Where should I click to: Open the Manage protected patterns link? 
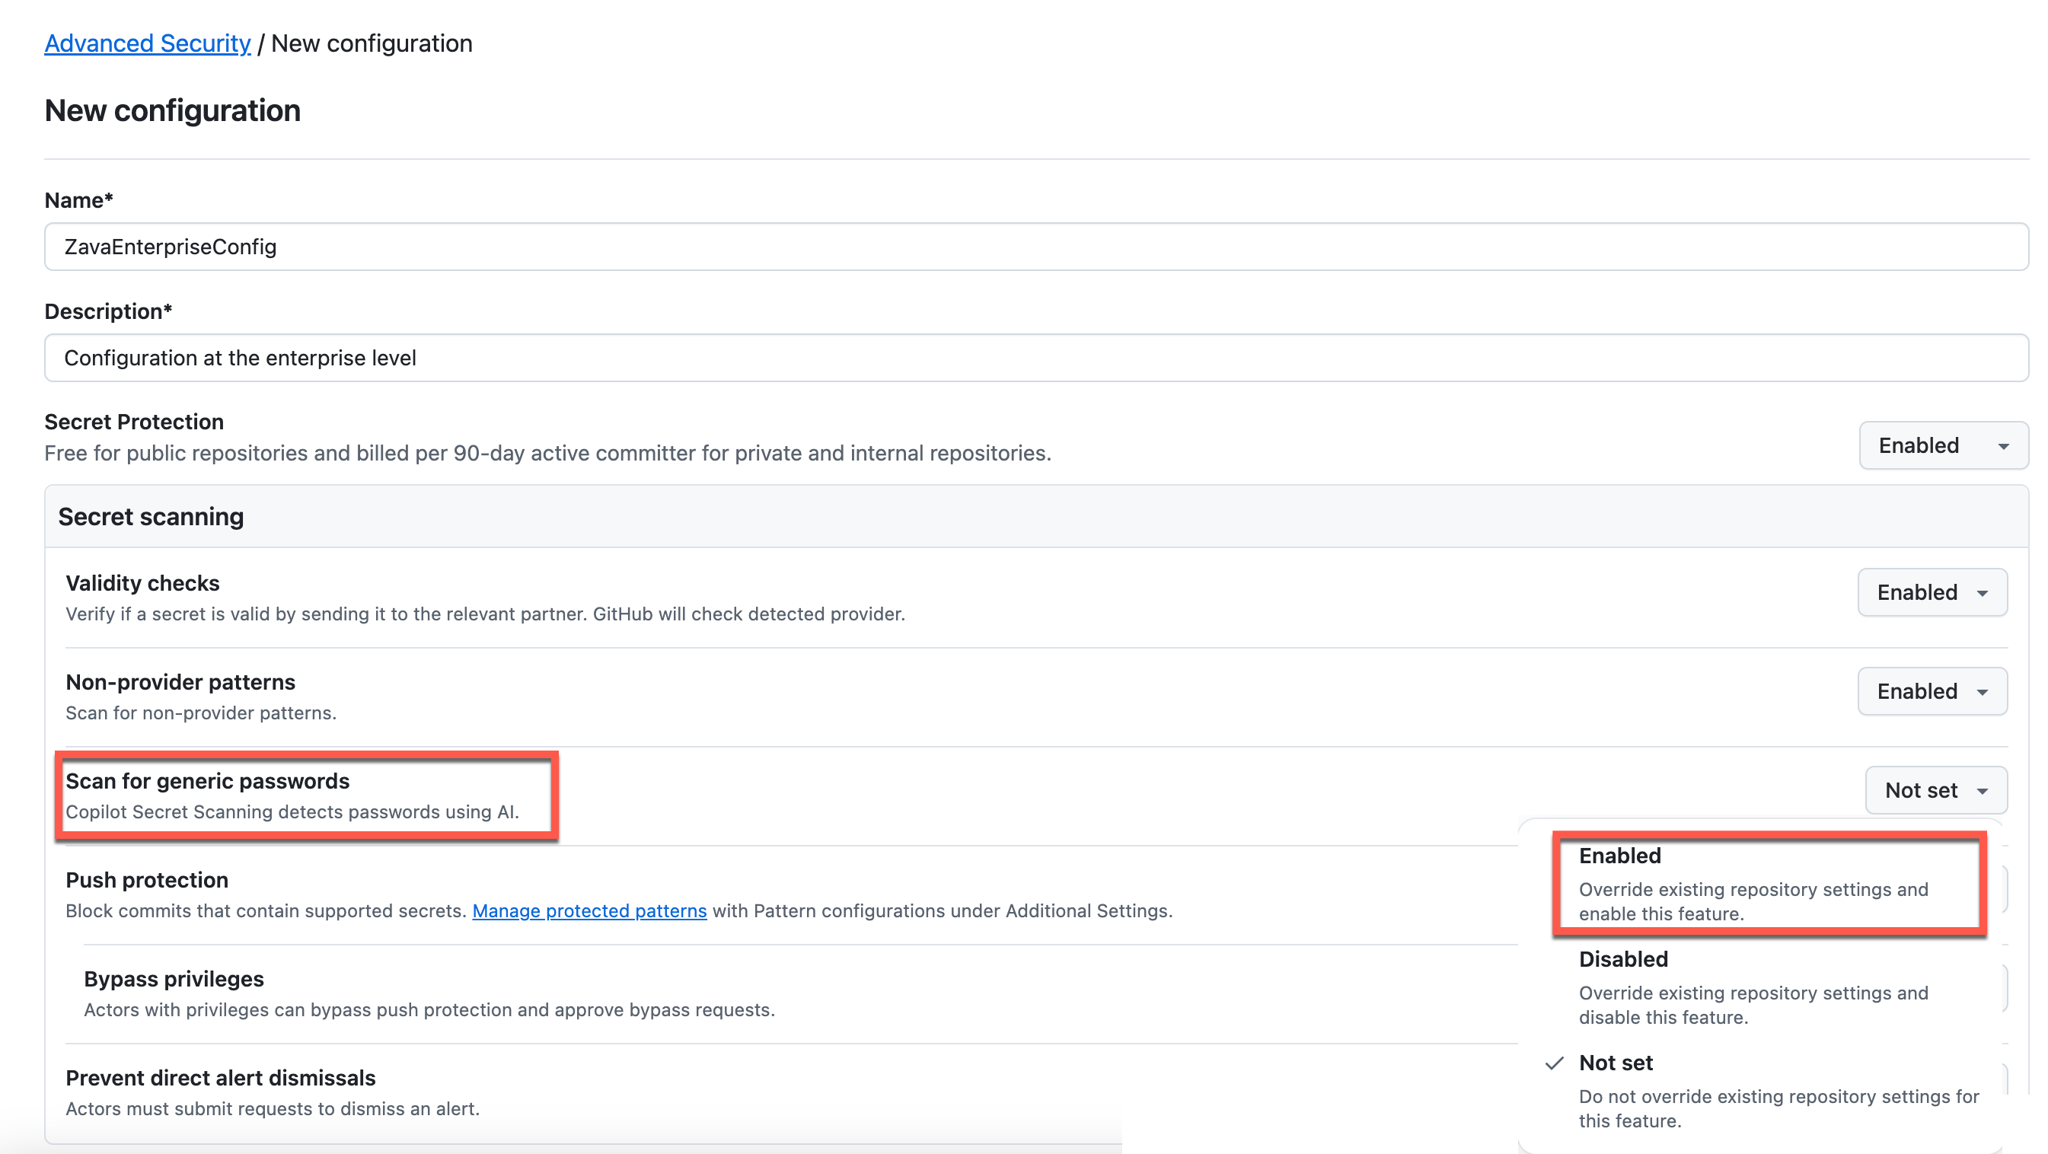tap(589, 911)
